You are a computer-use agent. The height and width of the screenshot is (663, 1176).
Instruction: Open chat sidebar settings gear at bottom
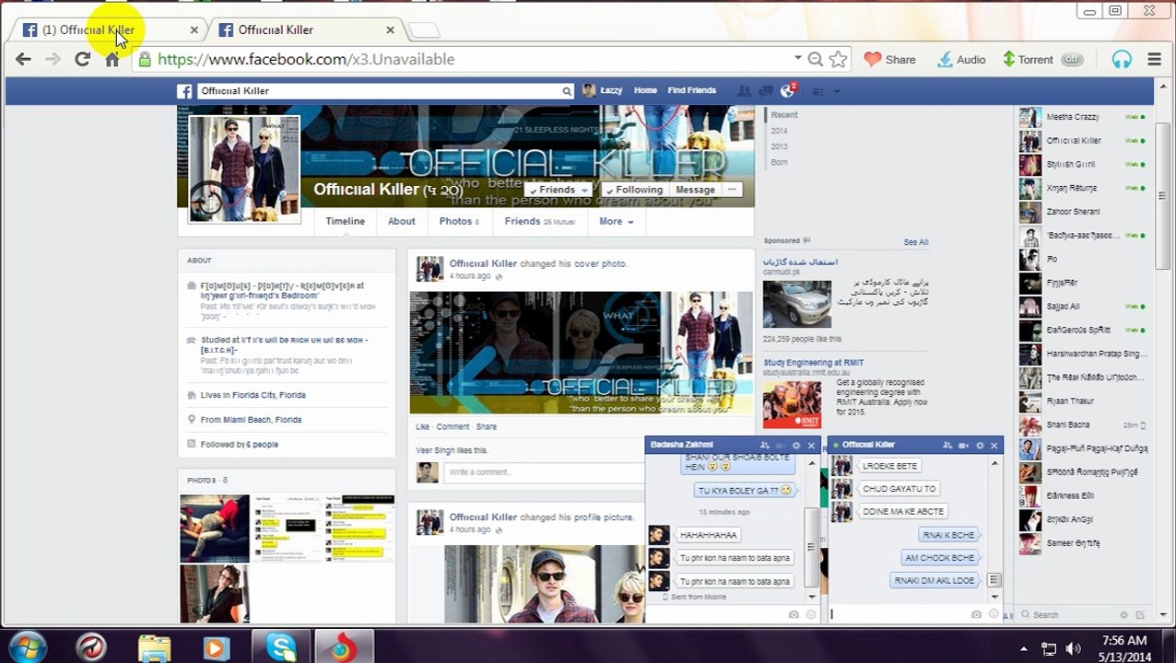click(1123, 615)
